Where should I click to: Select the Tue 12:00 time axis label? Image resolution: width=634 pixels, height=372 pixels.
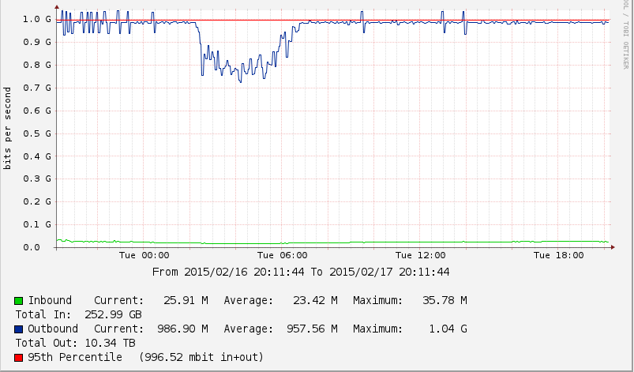click(x=420, y=256)
